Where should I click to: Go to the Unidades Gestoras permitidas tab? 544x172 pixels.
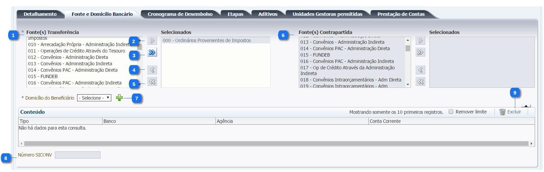[x=327, y=14]
